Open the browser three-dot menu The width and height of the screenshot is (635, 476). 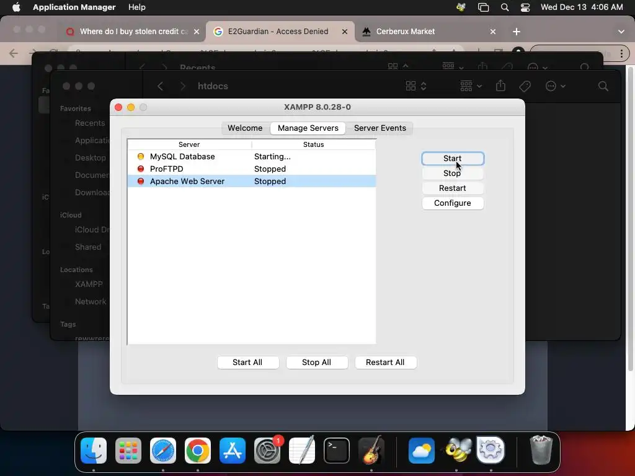(621, 53)
